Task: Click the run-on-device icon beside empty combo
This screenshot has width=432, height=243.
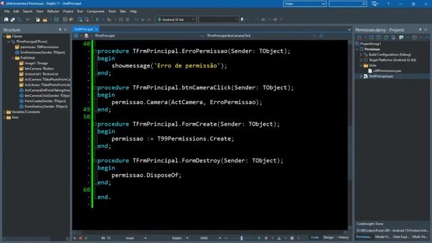Action: point(243,20)
